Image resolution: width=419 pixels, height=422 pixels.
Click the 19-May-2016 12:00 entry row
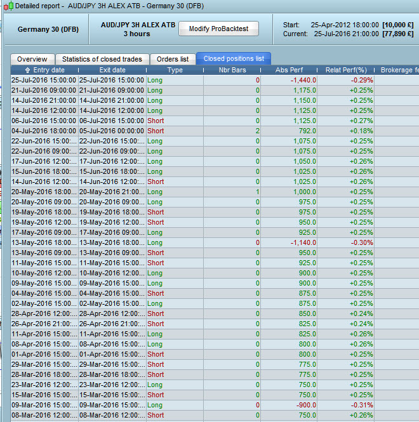215,222
